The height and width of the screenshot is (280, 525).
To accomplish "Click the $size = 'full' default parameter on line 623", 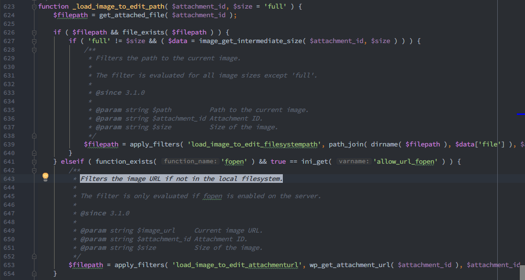I will coord(259,6).
